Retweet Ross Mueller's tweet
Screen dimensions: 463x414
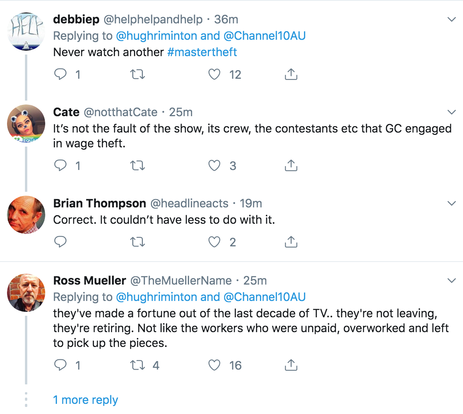pyautogui.click(x=137, y=365)
